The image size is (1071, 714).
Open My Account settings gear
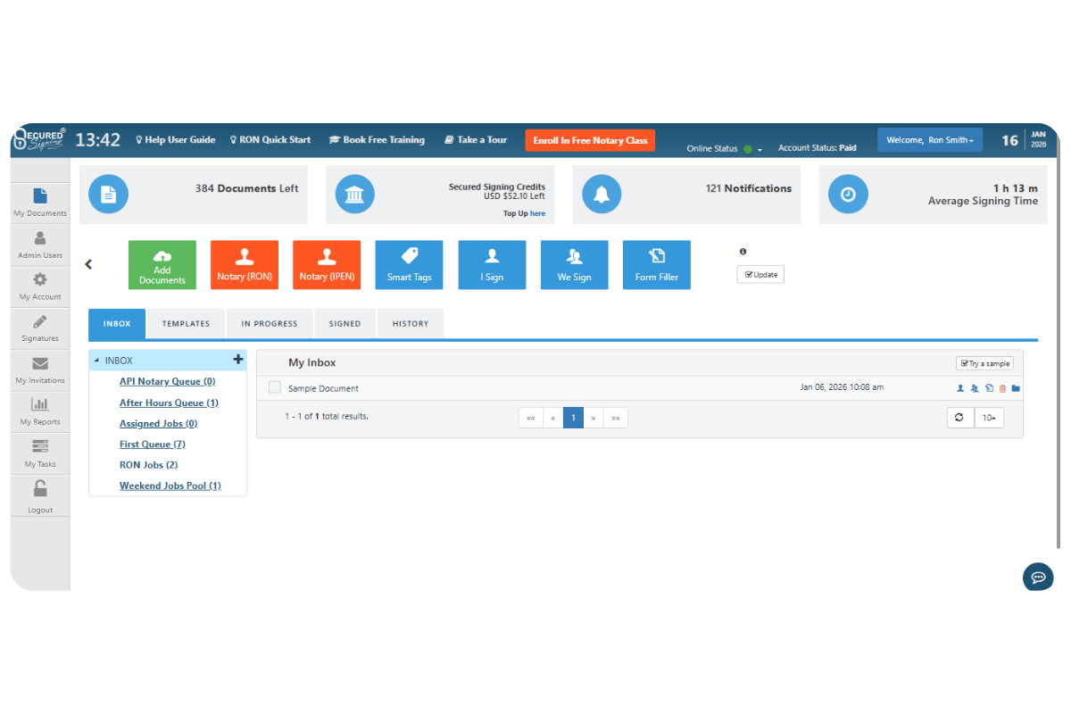40,286
